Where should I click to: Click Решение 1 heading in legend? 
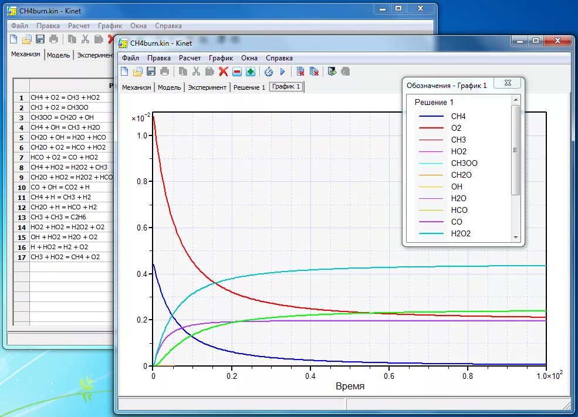[x=434, y=102]
